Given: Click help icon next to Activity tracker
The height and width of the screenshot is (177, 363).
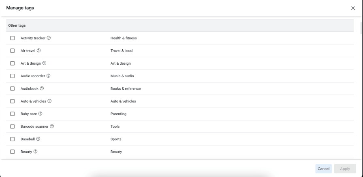Looking at the screenshot, I should coord(49,38).
